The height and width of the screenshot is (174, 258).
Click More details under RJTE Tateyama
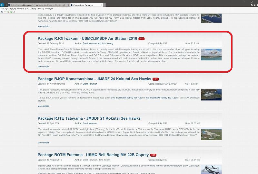pyautogui.click(x=44, y=143)
